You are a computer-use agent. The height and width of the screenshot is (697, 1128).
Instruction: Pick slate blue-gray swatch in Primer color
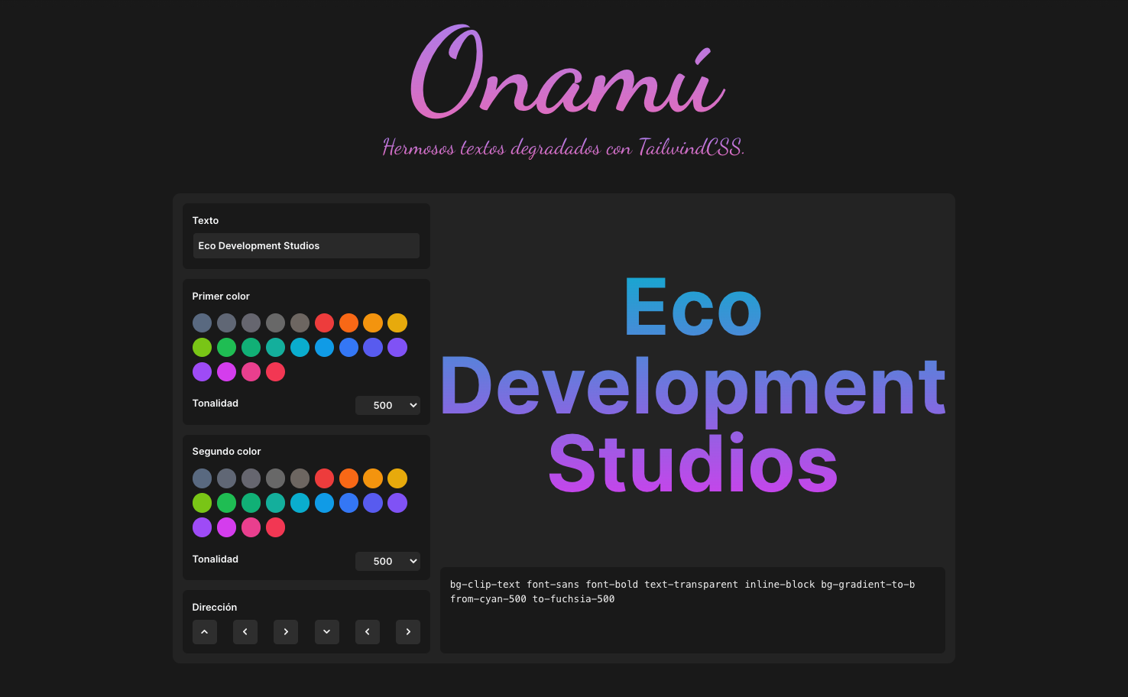pos(202,323)
